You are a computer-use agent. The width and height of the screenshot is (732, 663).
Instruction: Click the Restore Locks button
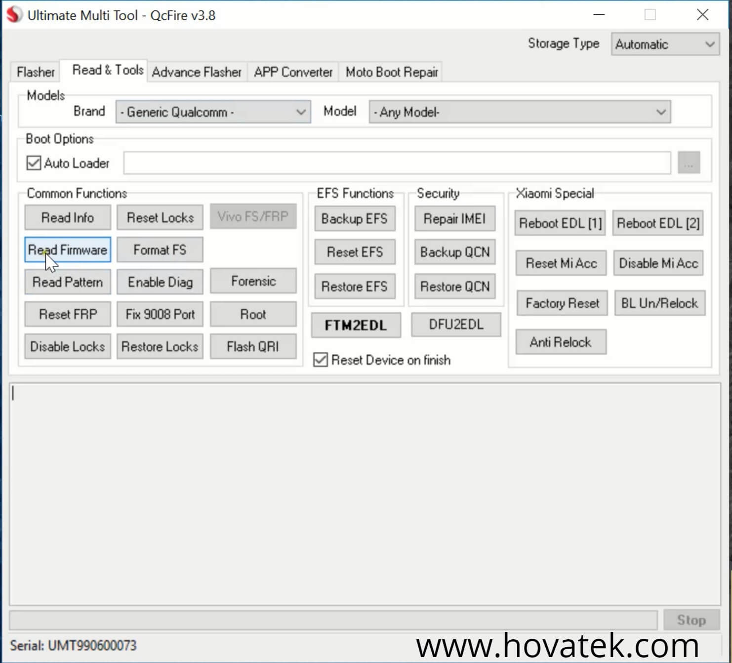click(160, 346)
